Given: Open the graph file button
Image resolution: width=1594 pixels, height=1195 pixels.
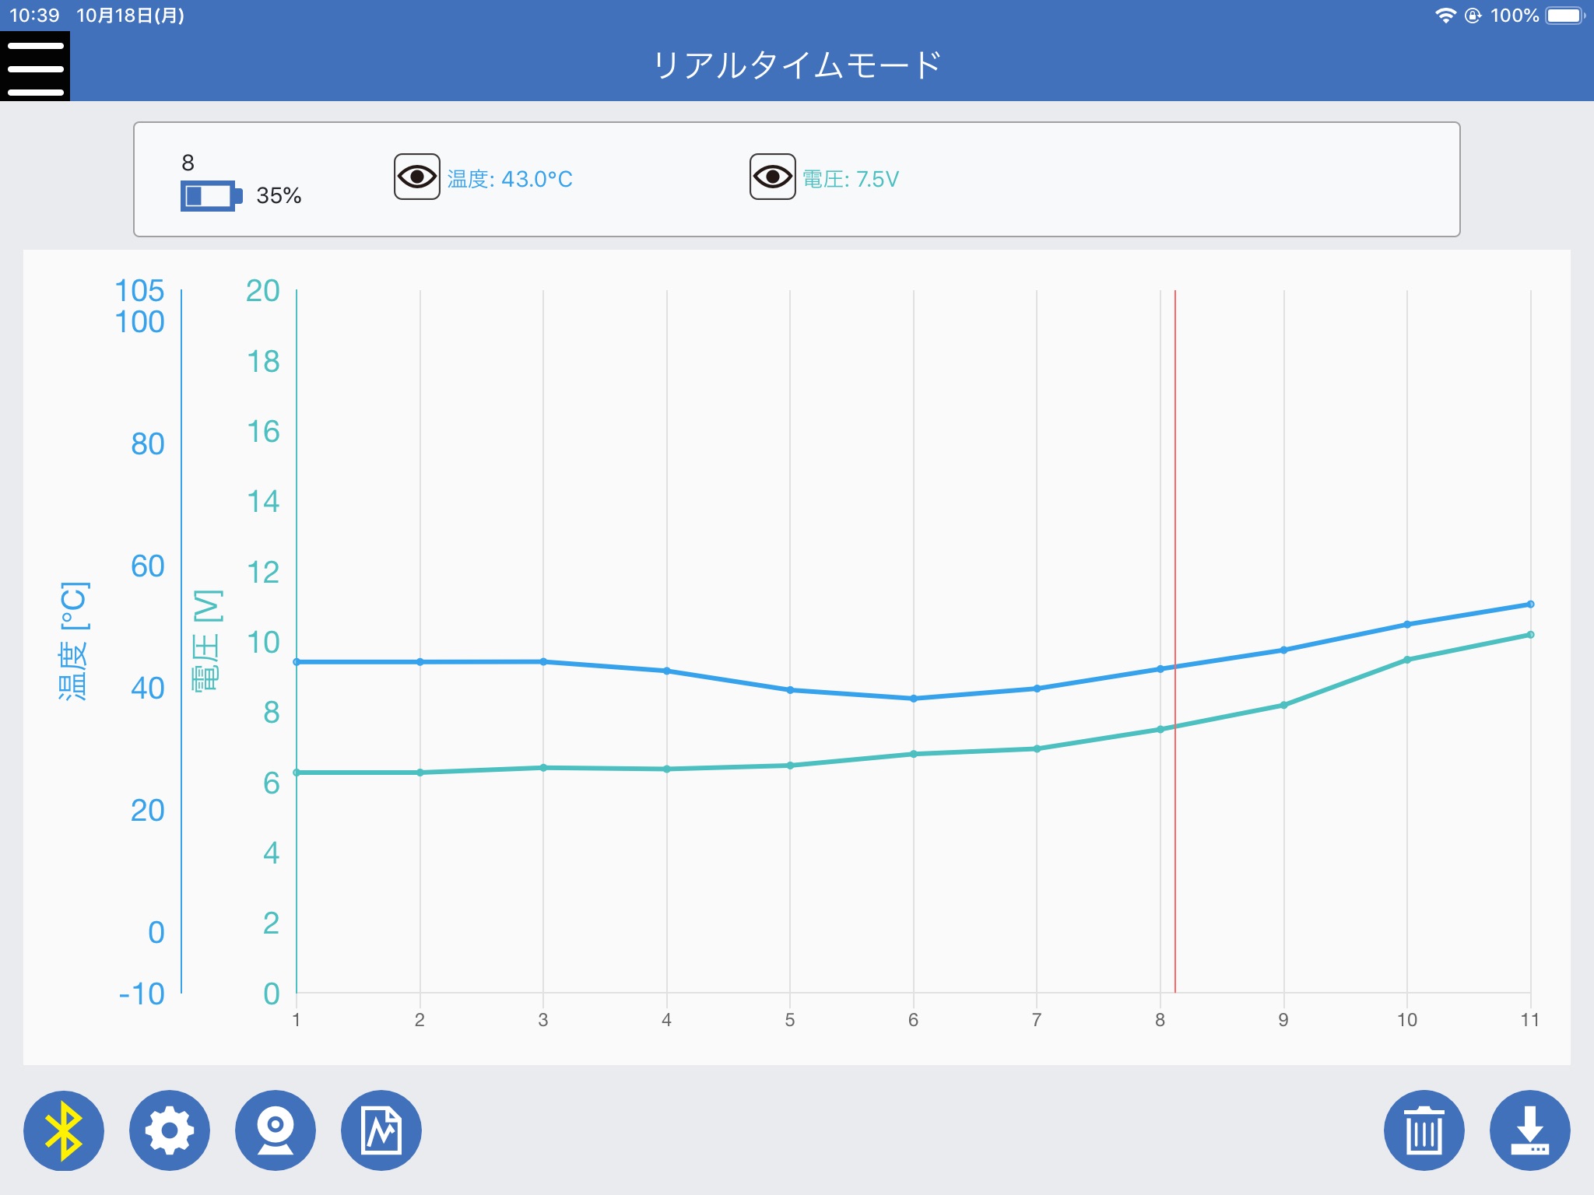Looking at the screenshot, I should 381,1130.
